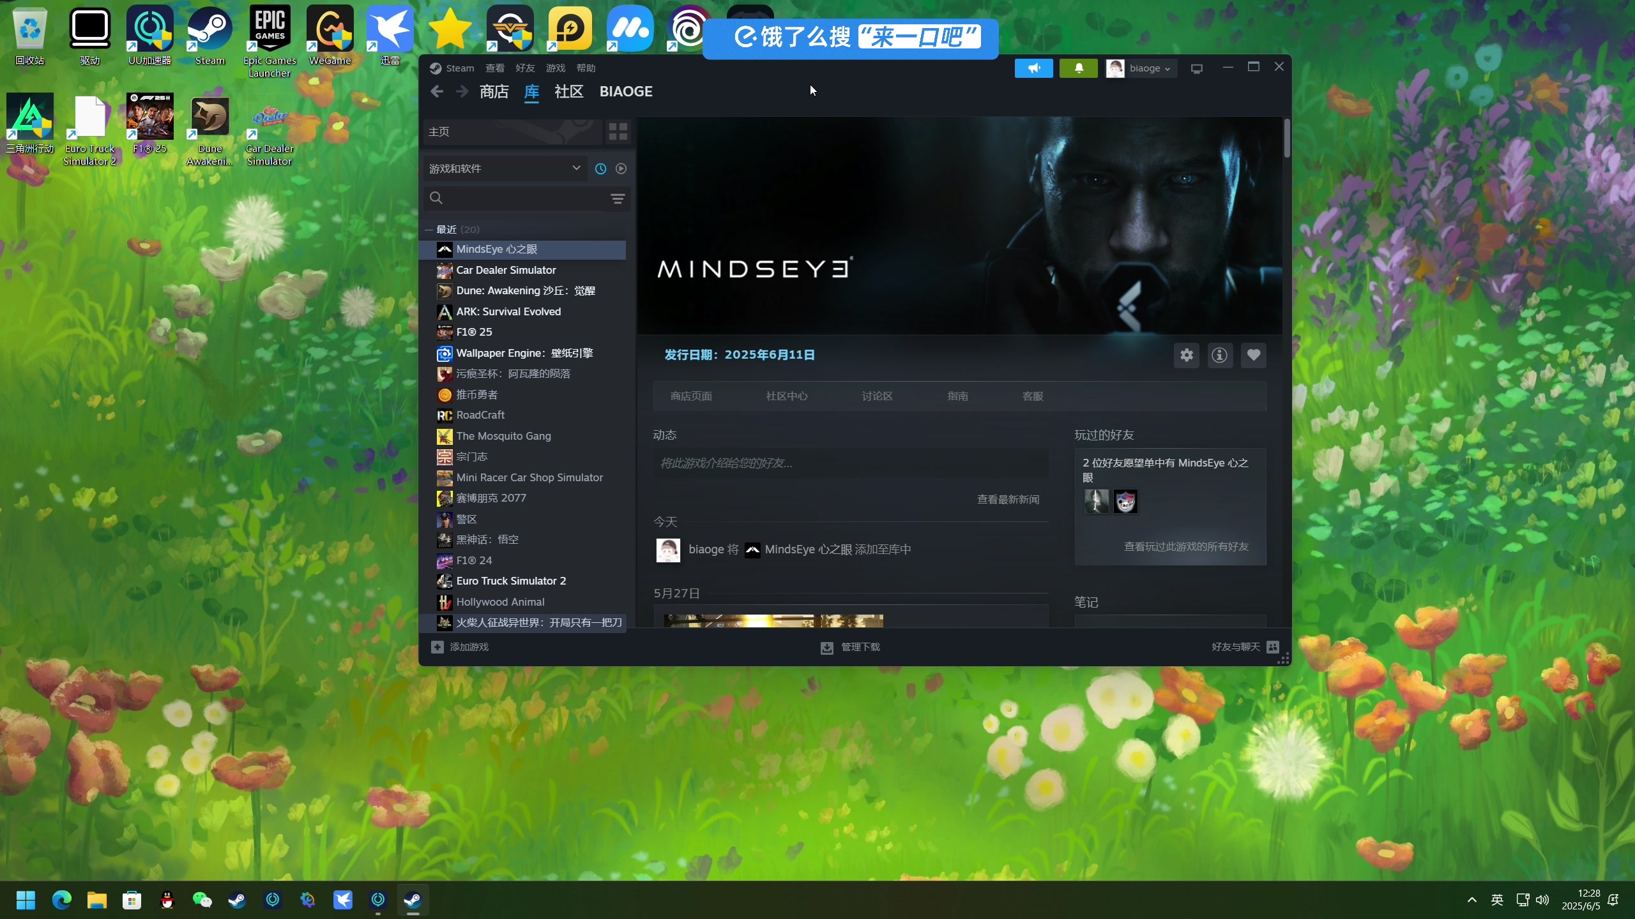Image resolution: width=1635 pixels, height=919 pixels.
Task: Click 添加游戏 at bottom left
Action: (460, 647)
